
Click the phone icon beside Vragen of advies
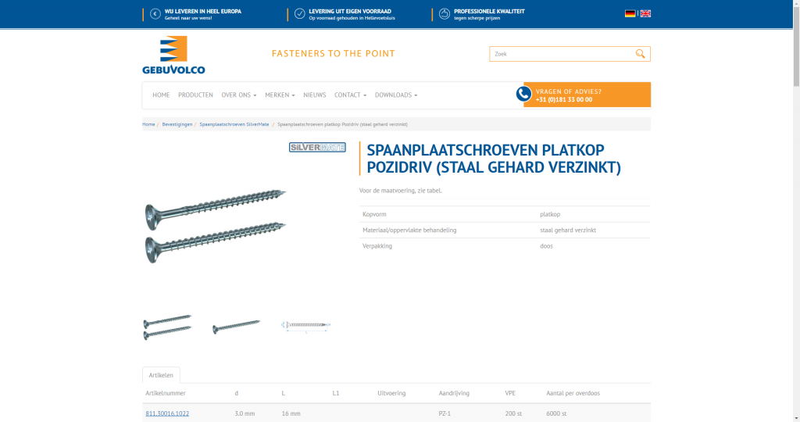pyautogui.click(x=523, y=94)
